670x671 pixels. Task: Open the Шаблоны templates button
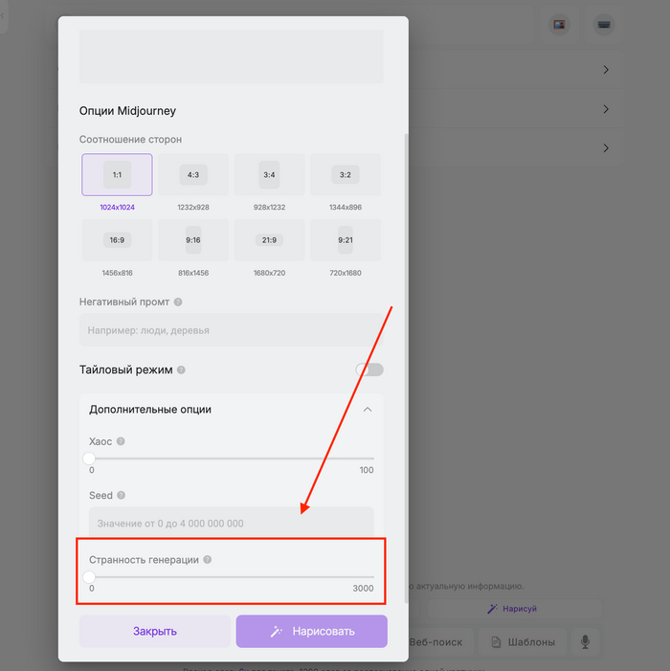point(520,642)
